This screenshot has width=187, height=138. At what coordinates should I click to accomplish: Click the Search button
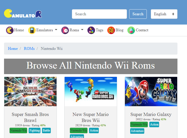coord(138,14)
